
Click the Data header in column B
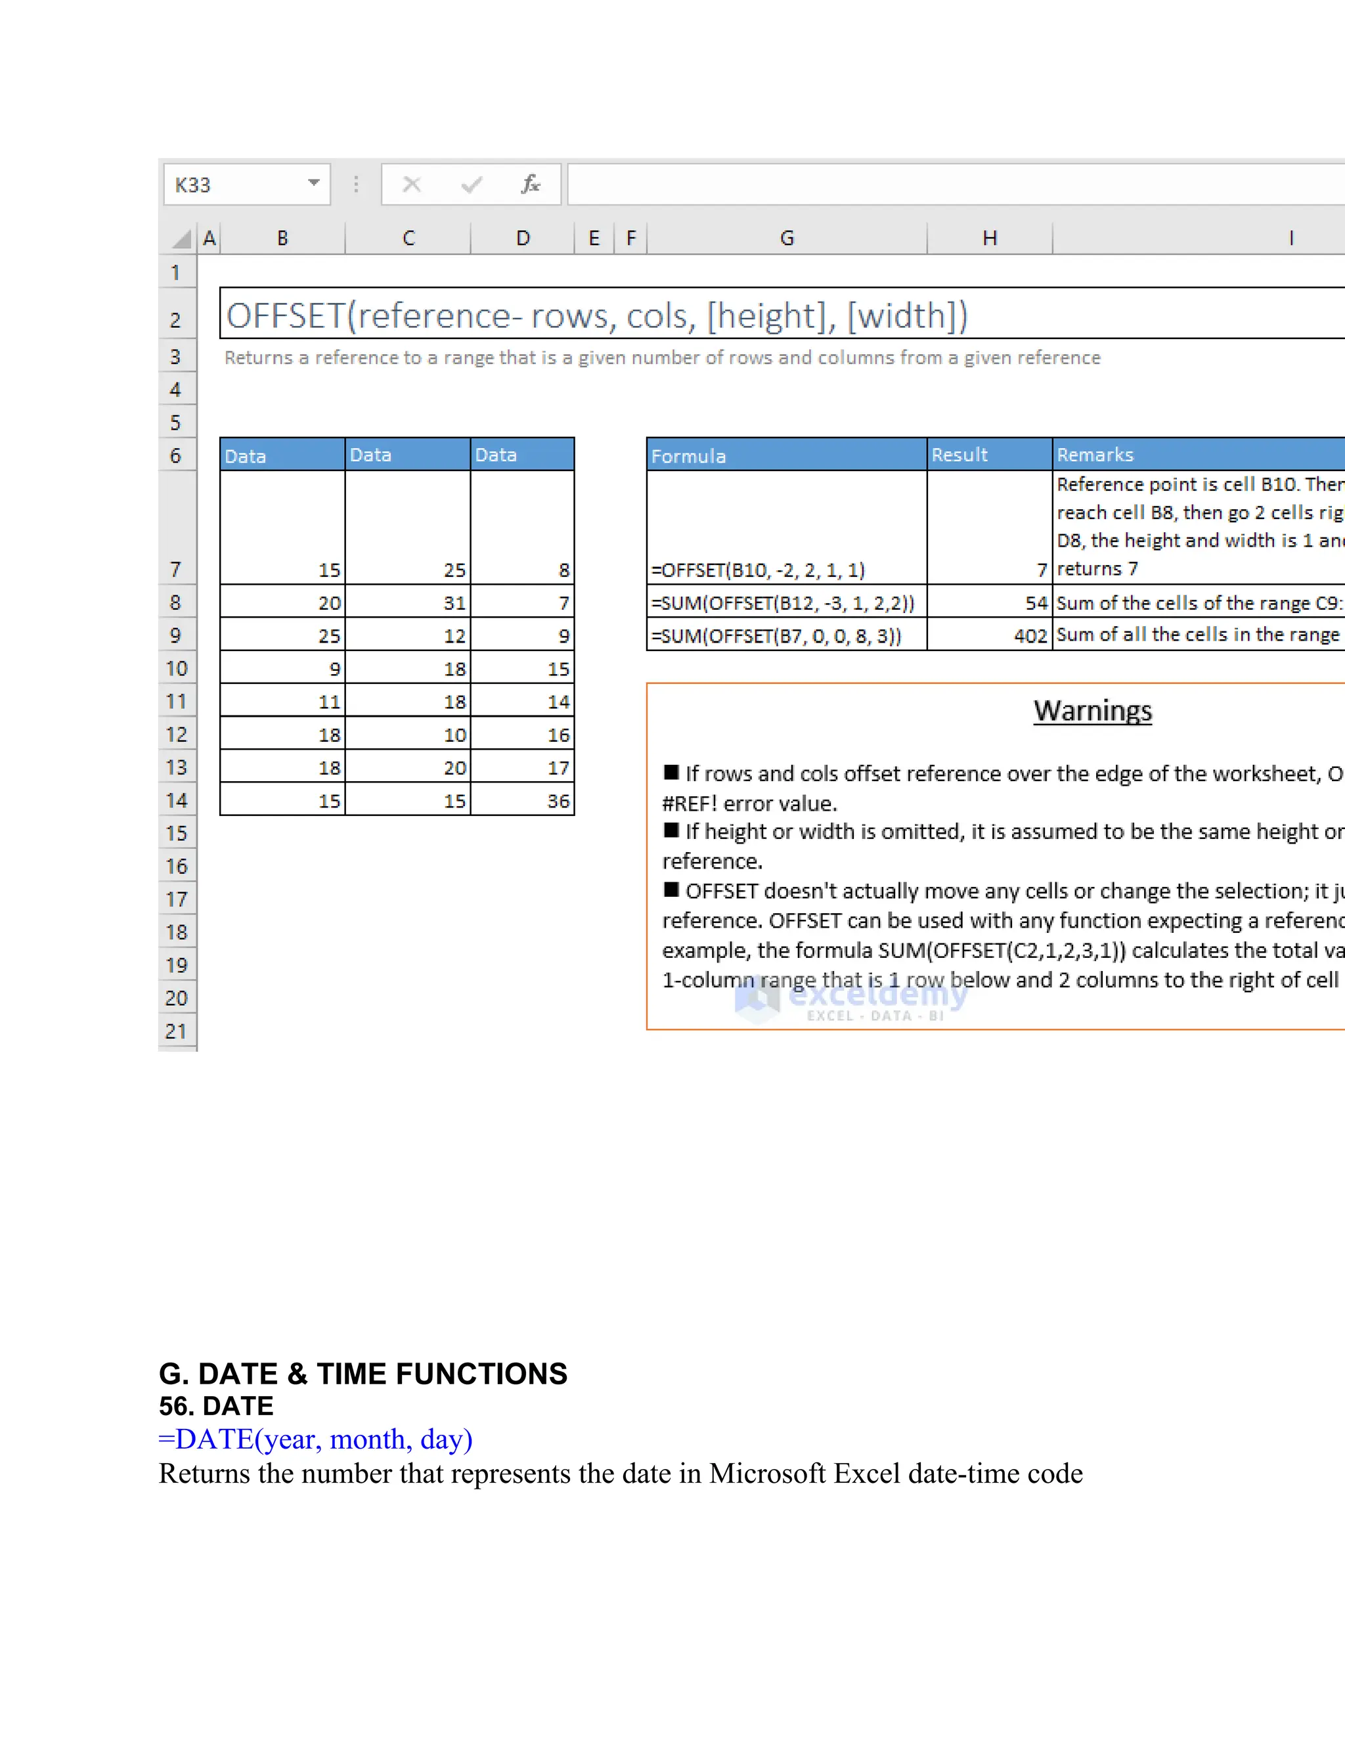282,455
